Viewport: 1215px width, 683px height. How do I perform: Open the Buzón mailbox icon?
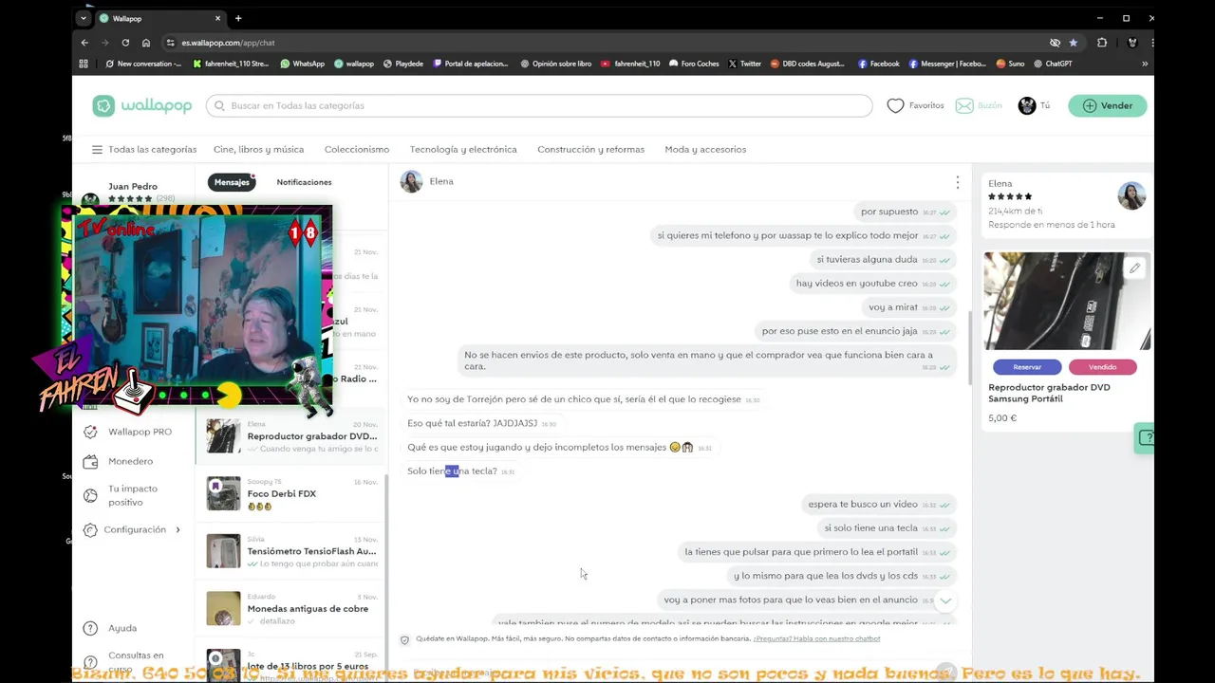point(964,105)
